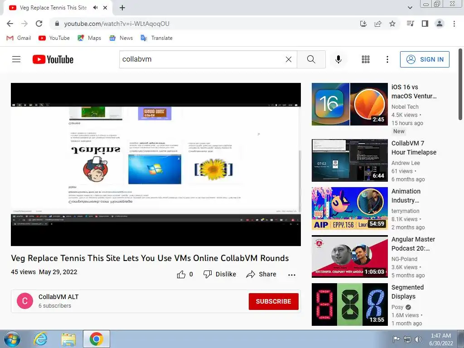Click the SIGN IN button
Viewport: 464px width, 348px height.
(425, 59)
